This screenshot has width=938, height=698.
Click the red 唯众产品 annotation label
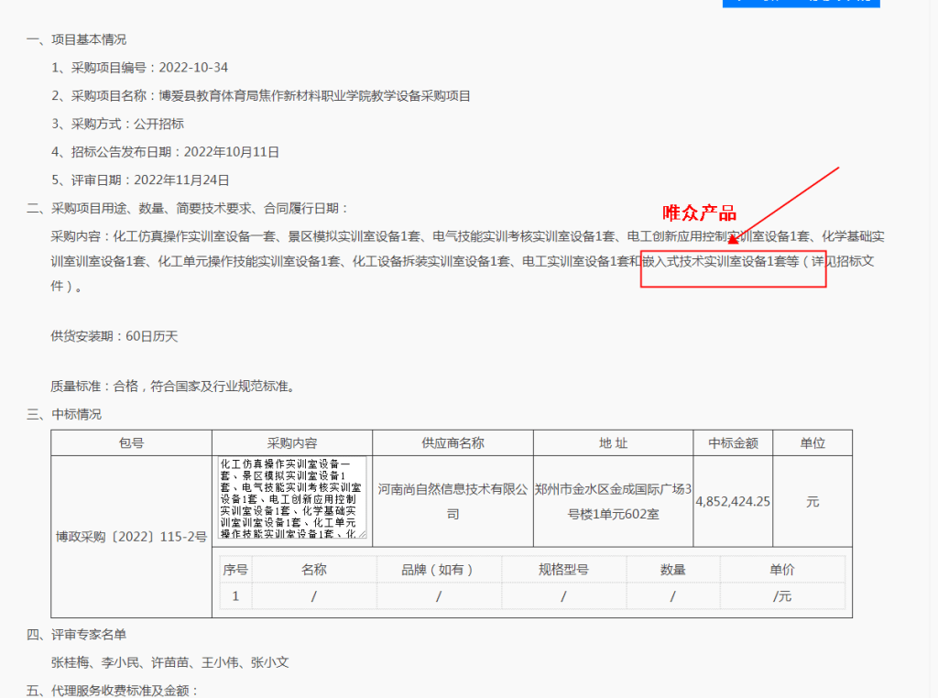pyautogui.click(x=700, y=213)
